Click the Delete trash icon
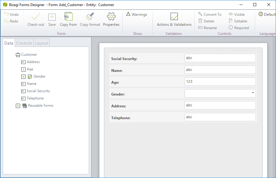276x178 pixels. [x=200, y=21]
